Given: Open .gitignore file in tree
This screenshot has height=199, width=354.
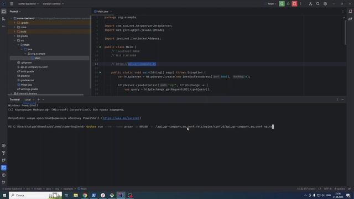Looking at the screenshot, I should click(26, 62).
